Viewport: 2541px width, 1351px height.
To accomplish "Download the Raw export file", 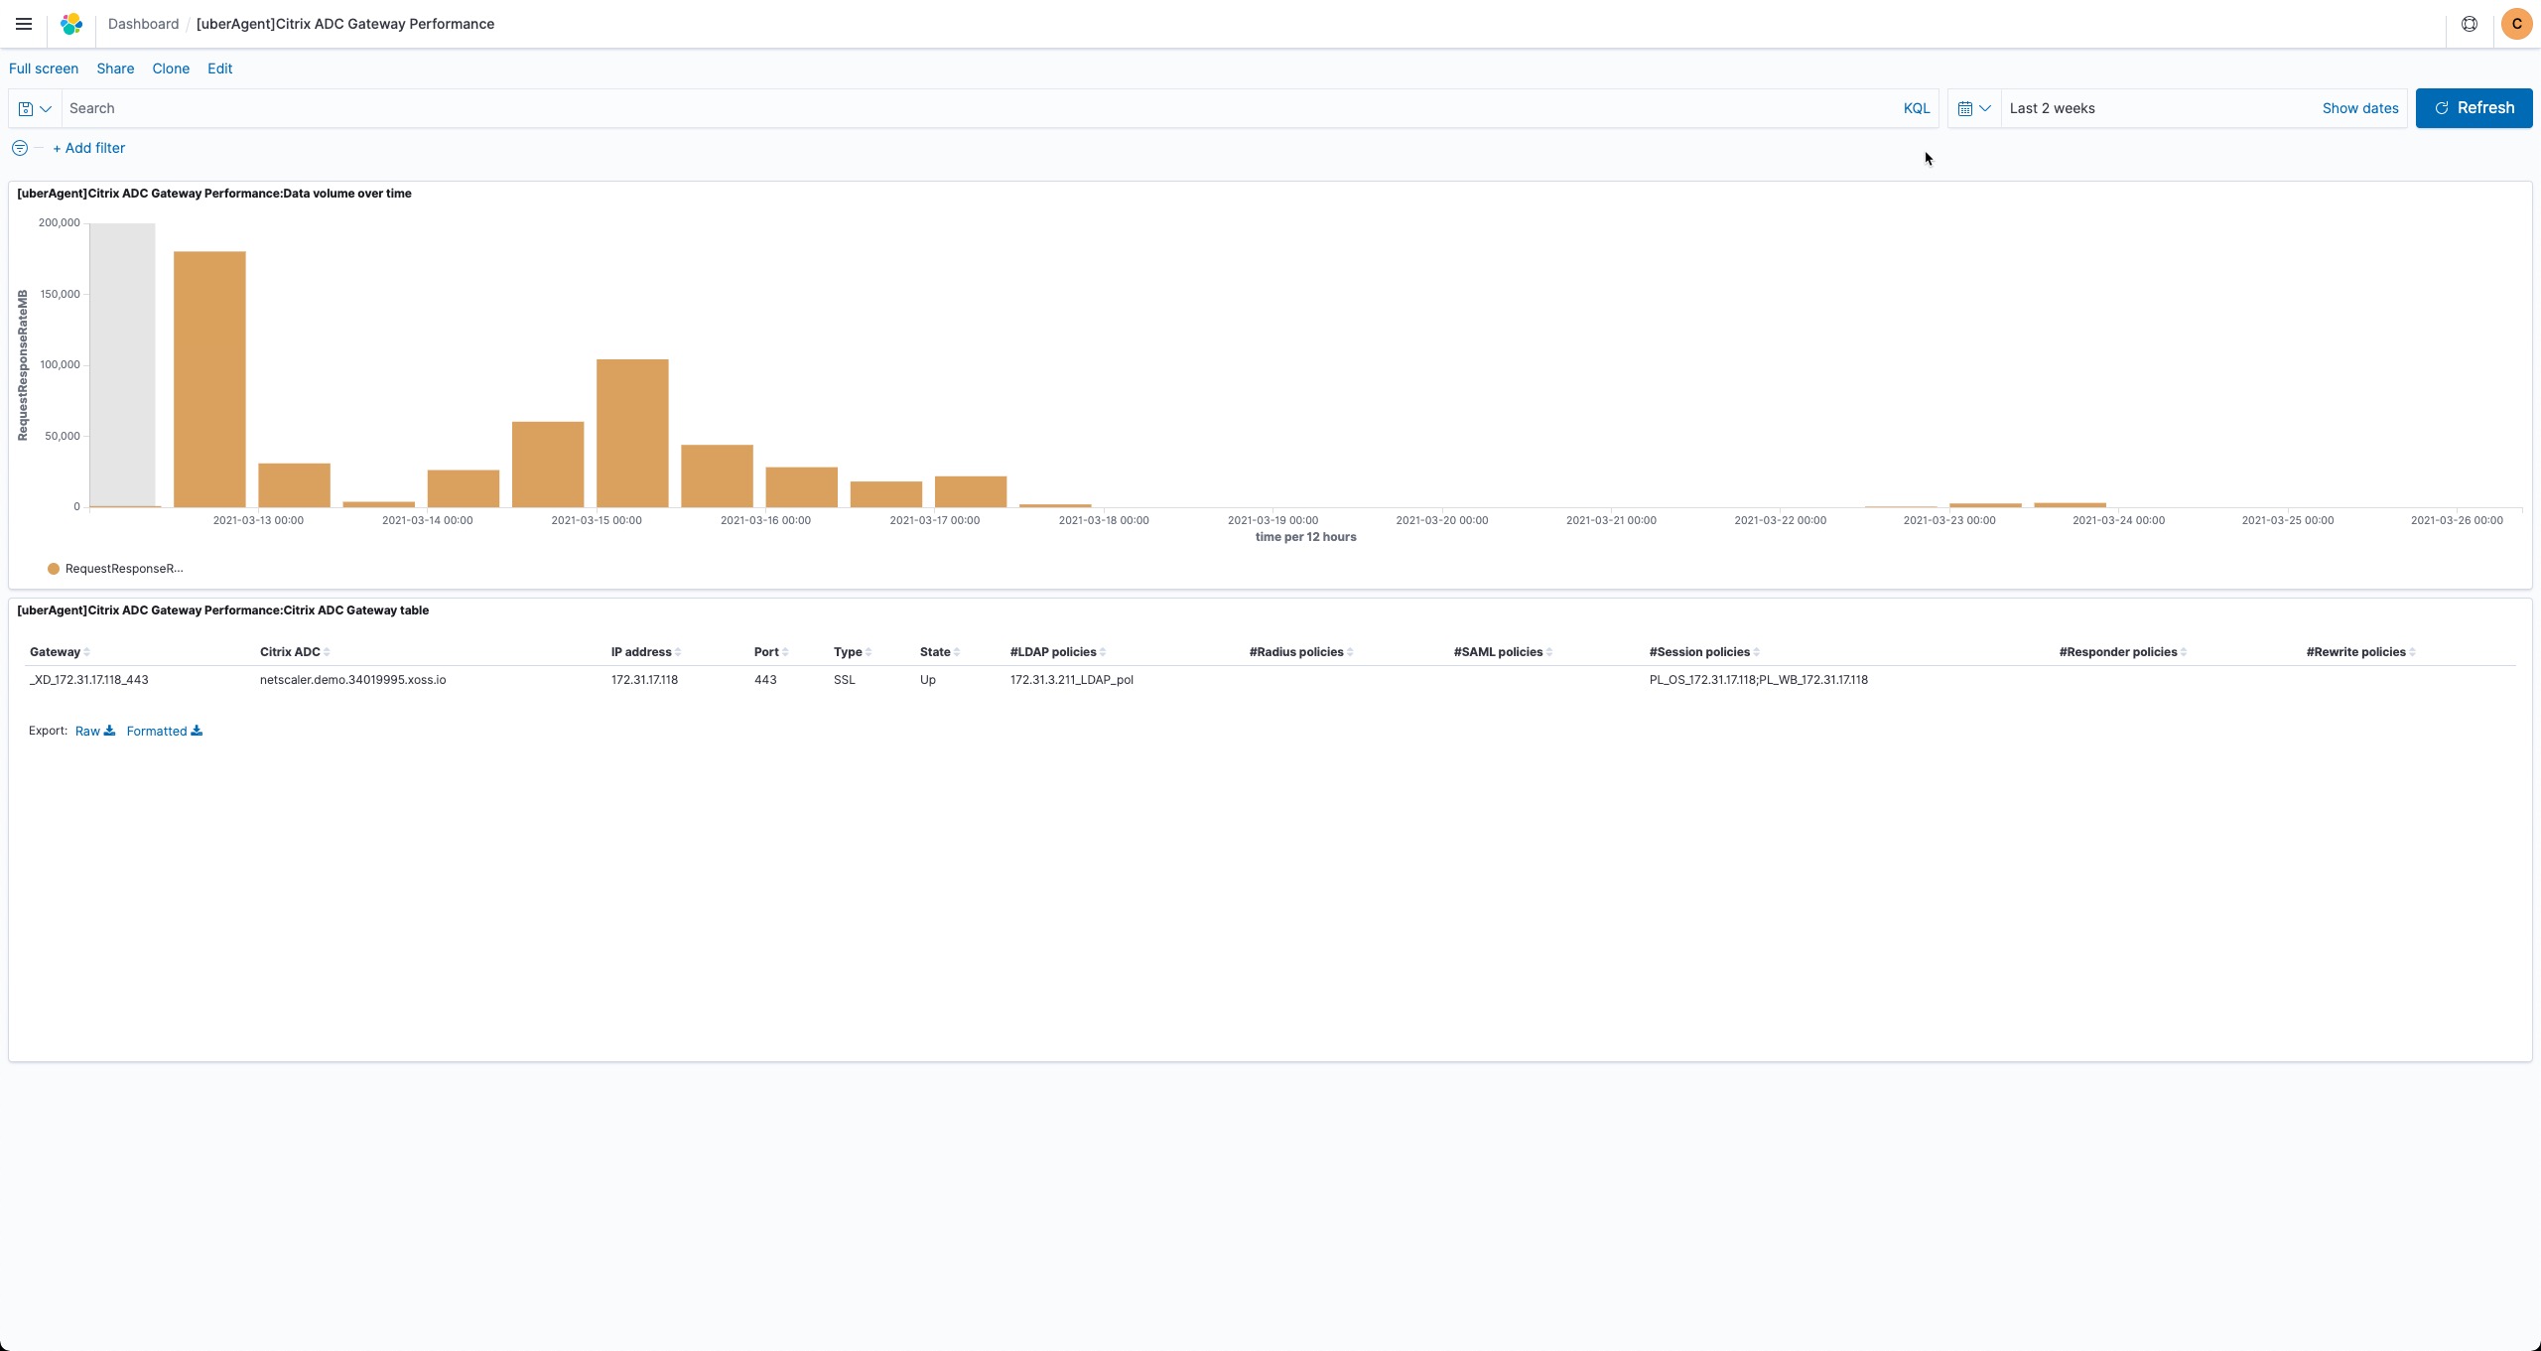I will click(95, 731).
